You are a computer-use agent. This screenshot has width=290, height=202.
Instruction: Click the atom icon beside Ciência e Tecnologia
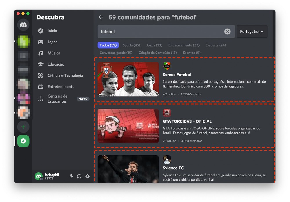click(41, 75)
